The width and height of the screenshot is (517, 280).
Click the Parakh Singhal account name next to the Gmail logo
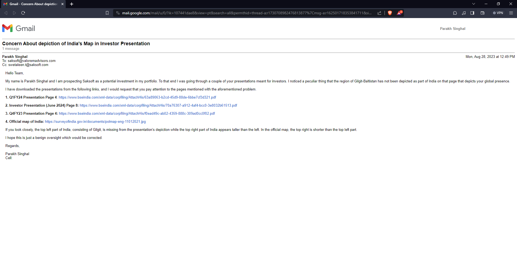pyautogui.click(x=453, y=29)
